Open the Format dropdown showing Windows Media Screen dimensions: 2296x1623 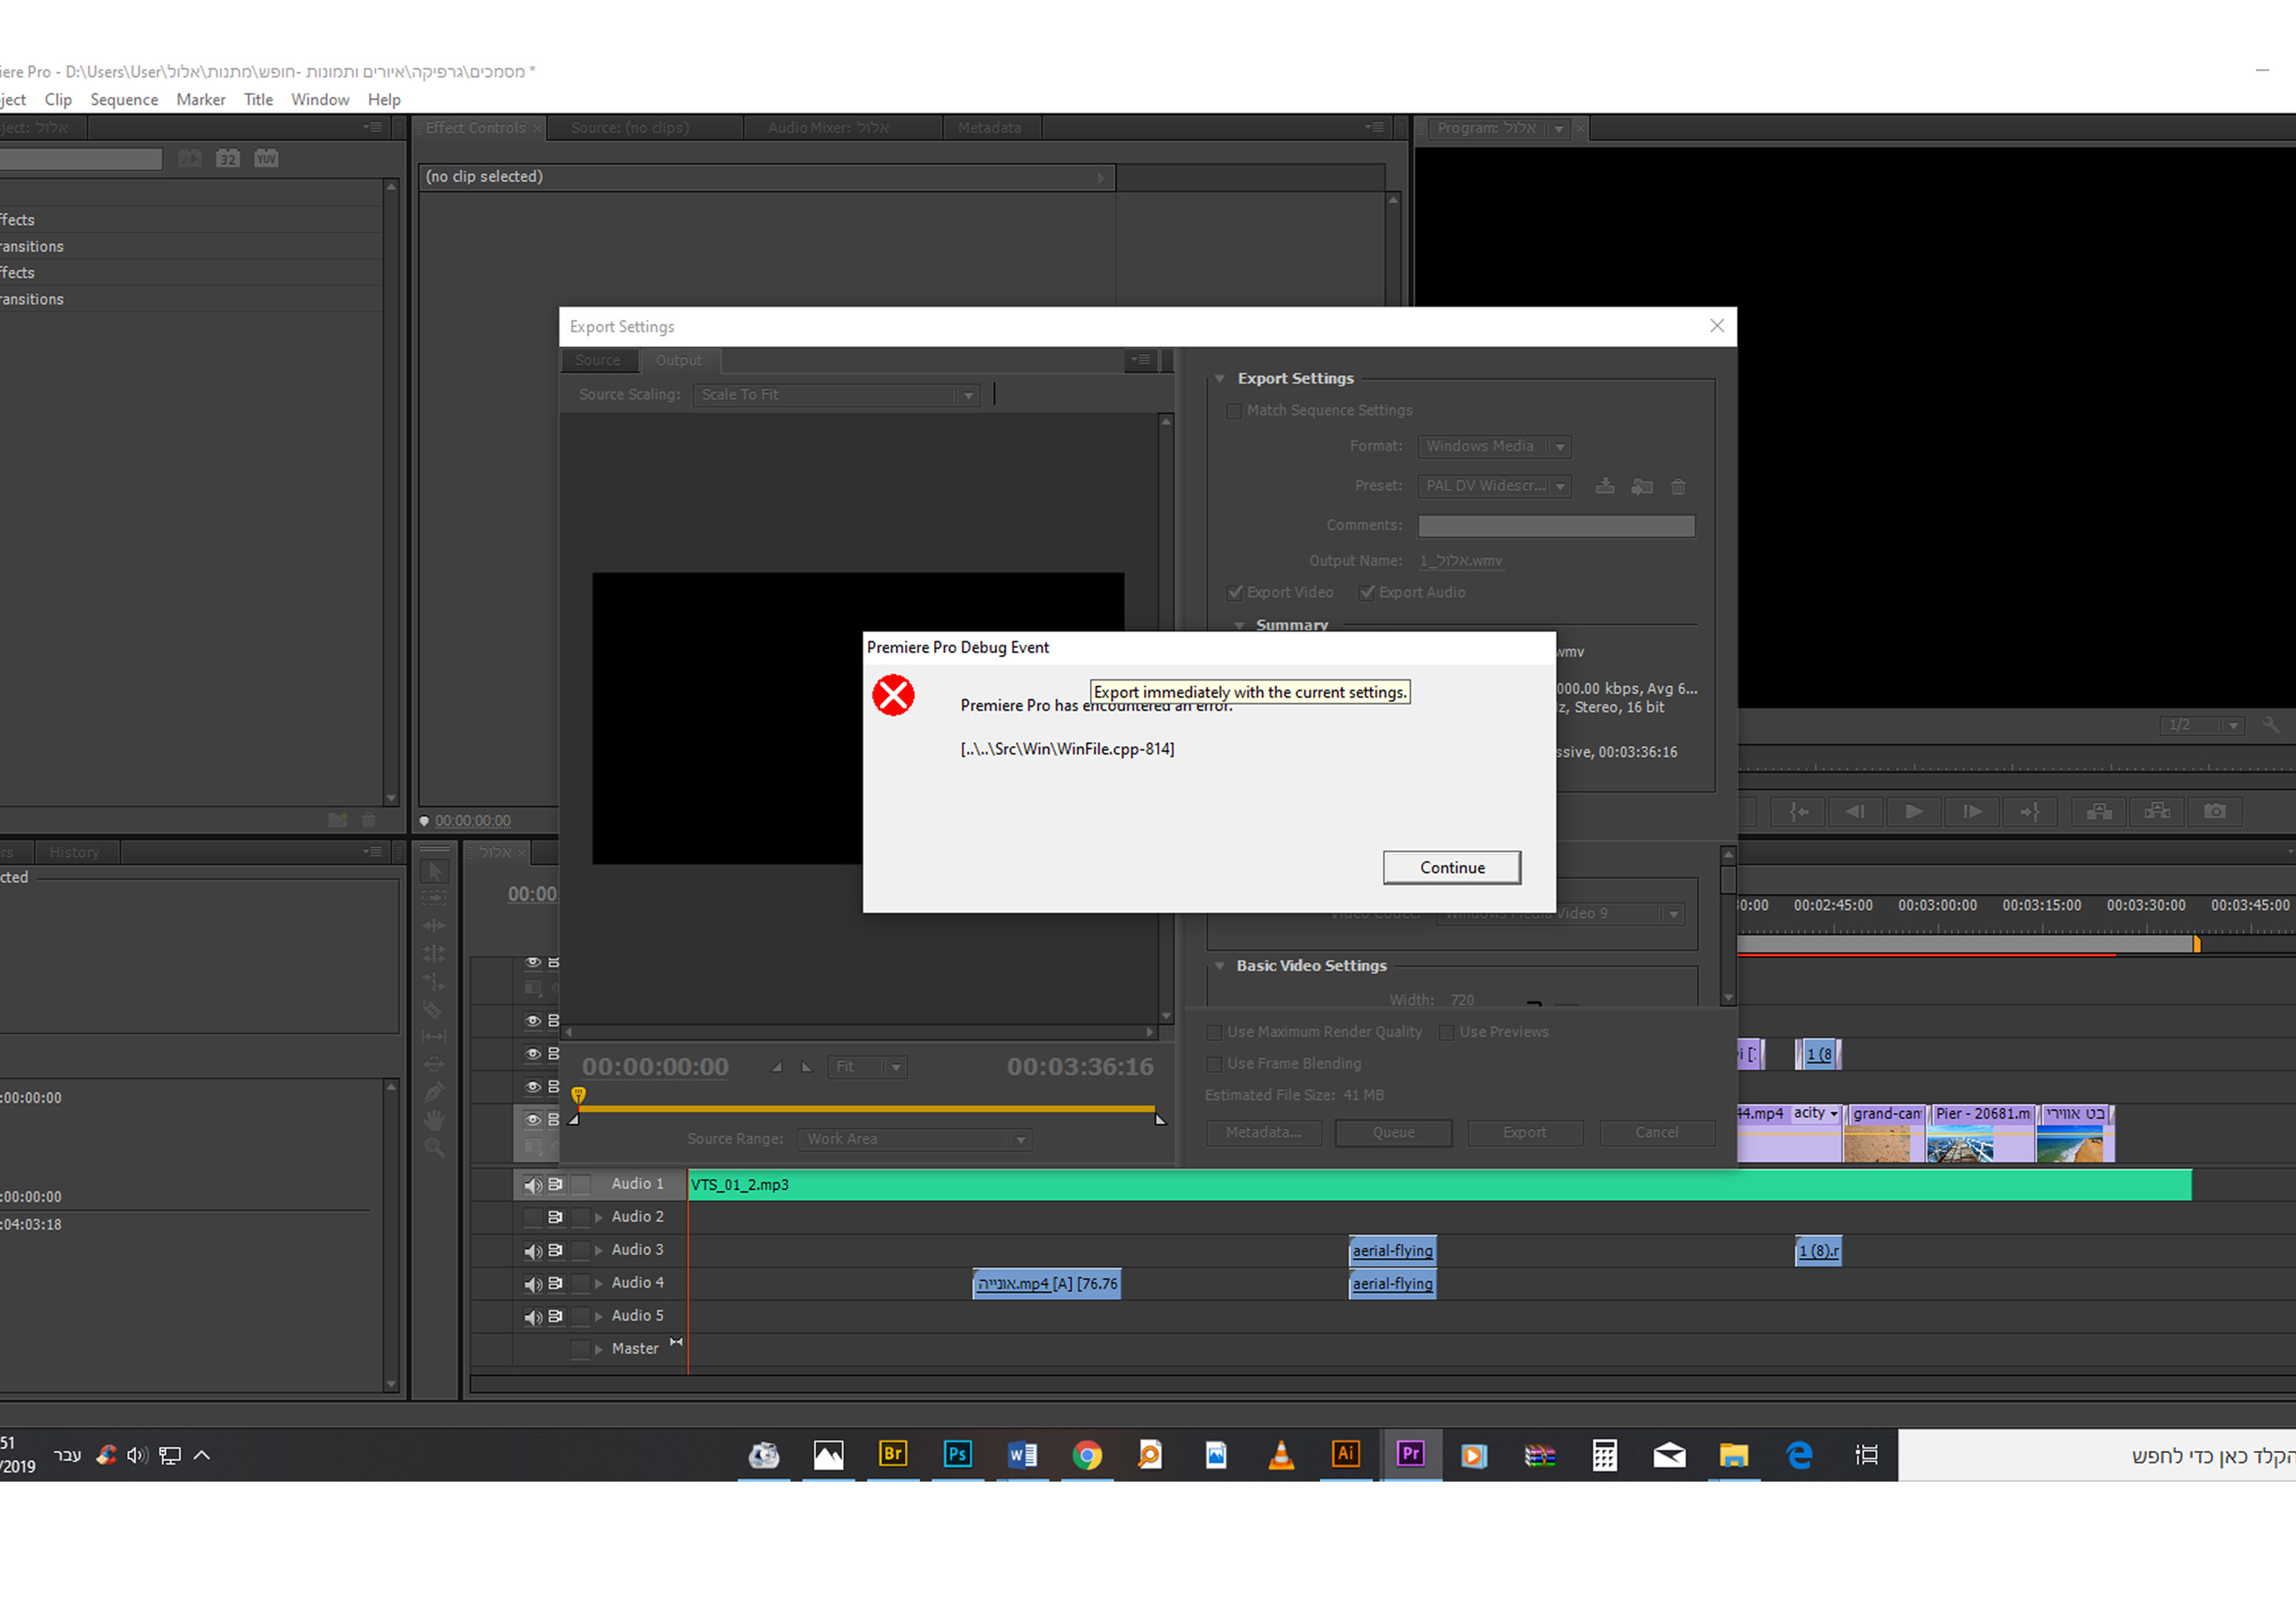[x=1494, y=446]
